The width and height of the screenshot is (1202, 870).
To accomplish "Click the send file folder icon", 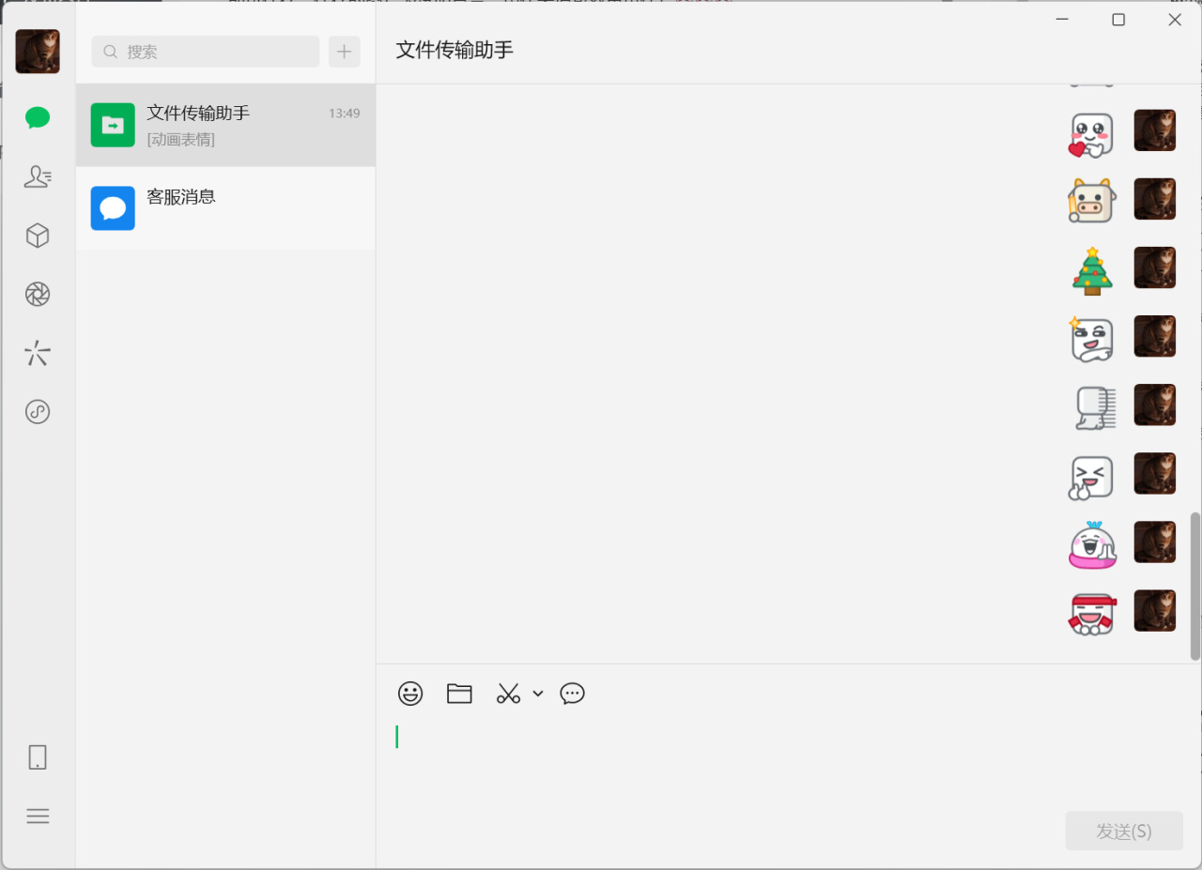I will point(459,694).
